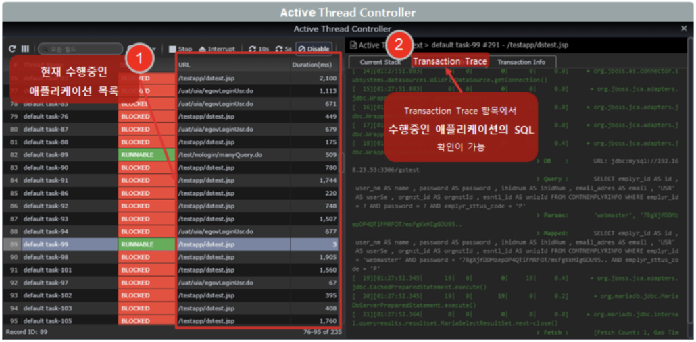Select row 80 default task-87
This screenshot has width=696, height=342.
click(x=171, y=130)
